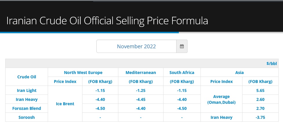Click the Average (Oman,Dubai) cell
This screenshot has width=283, height=135.
(221, 99)
